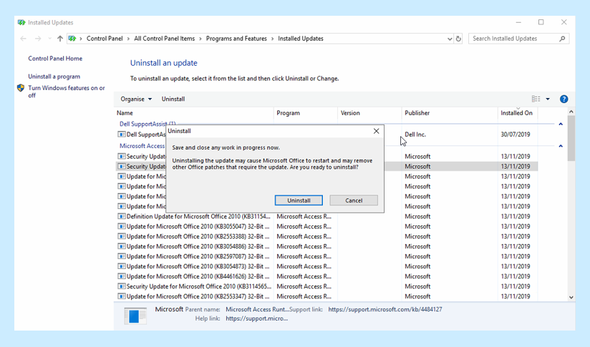
Task: Select Update for Office 2010 KB3054873
Action: pyautogui.click(x=327, y=266)
